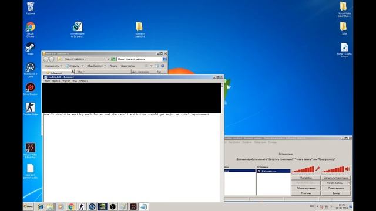
Task: Select the mp3 audio file icon
Action: click(344, 50)
